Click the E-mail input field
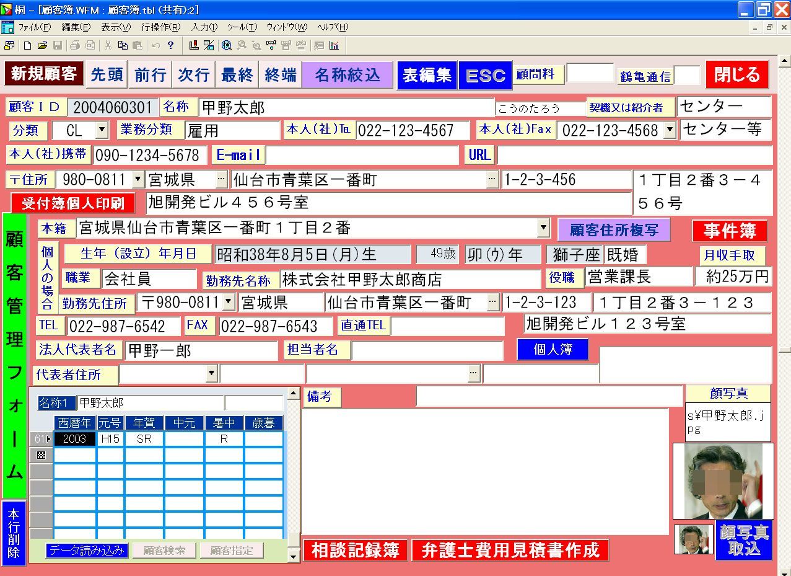This screenshot has width=791, height=576. [362, 155]
